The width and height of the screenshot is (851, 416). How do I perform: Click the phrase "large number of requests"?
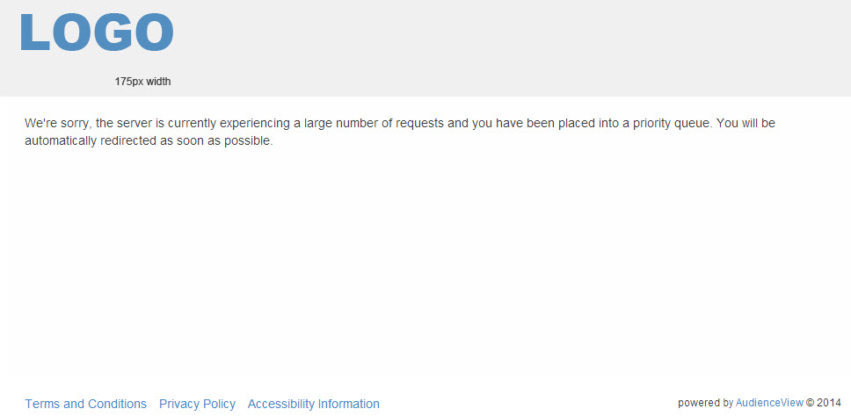click(374, 124)
